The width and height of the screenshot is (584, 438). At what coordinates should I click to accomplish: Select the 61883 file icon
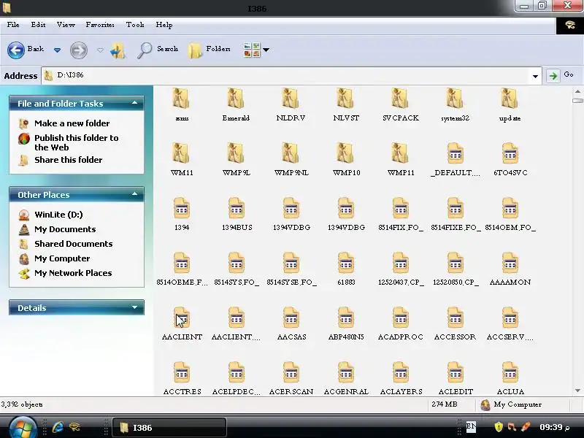345,264
